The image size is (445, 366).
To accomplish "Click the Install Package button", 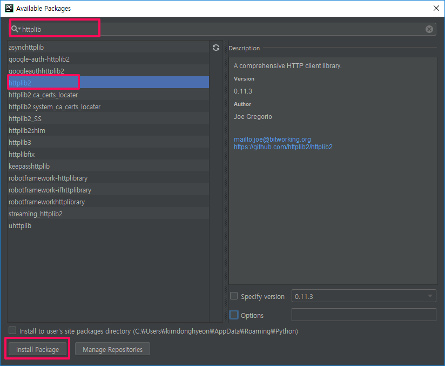I will (37, 349).
